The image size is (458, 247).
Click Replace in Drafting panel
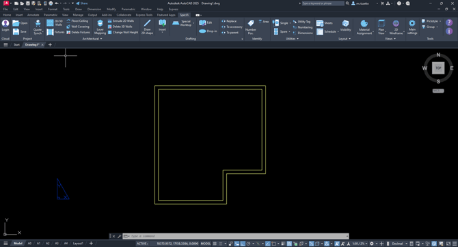(229, 21)
